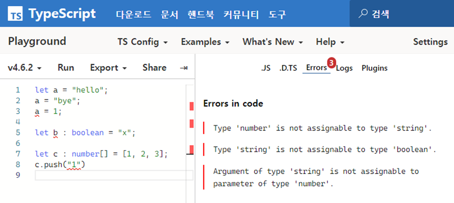
Task: Click the underlined a on line 3
Action: 37,111
